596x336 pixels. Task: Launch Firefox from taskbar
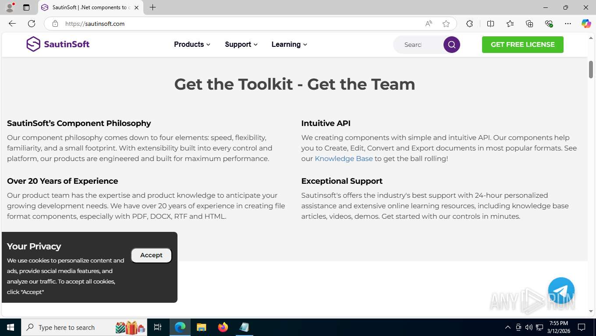point(223,327)
